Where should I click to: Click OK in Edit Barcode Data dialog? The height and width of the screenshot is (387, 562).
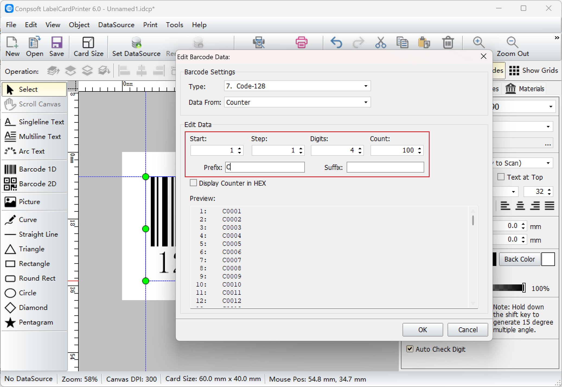point(423,329)
